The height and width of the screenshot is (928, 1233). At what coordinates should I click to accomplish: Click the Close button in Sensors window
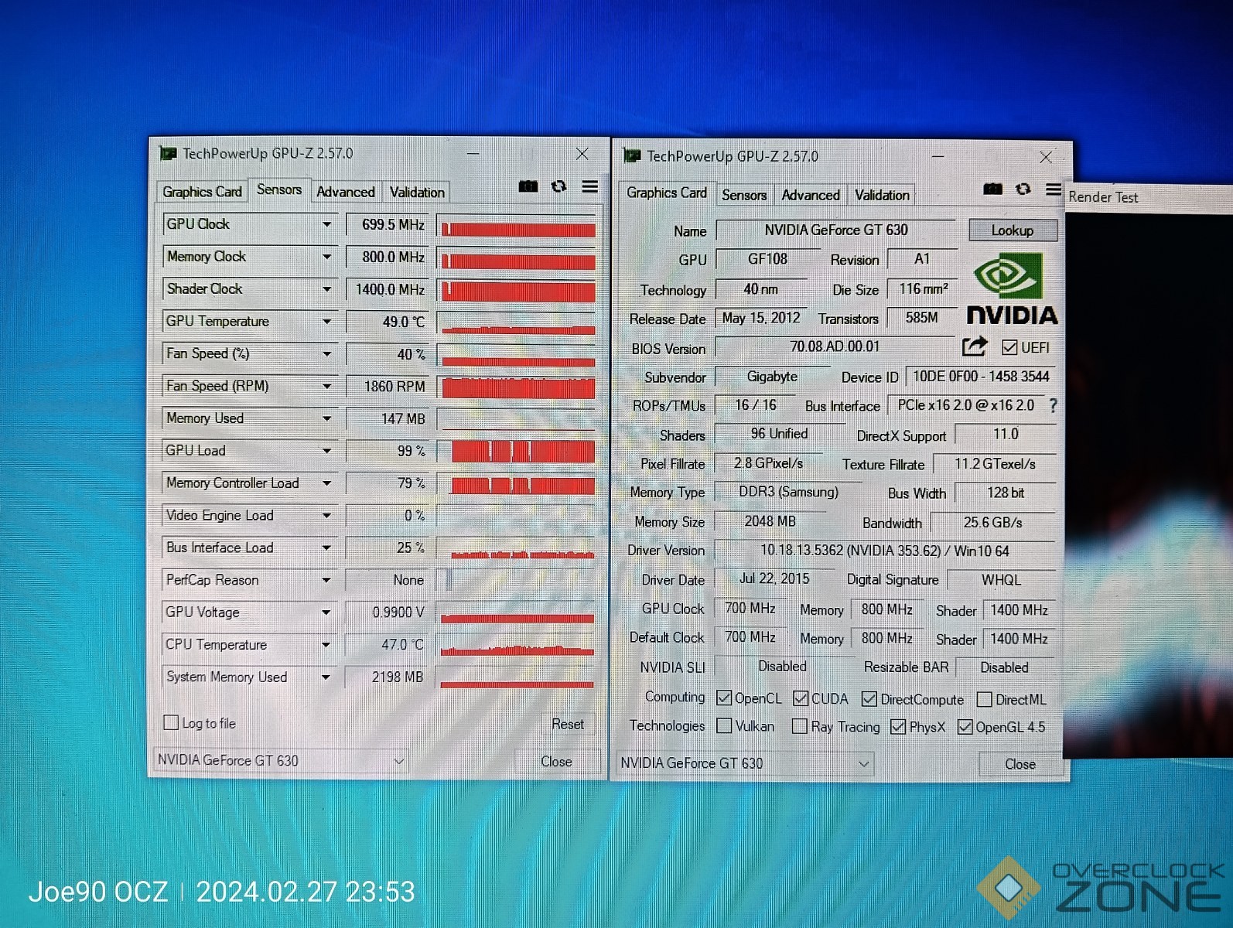tap(556, 761)
